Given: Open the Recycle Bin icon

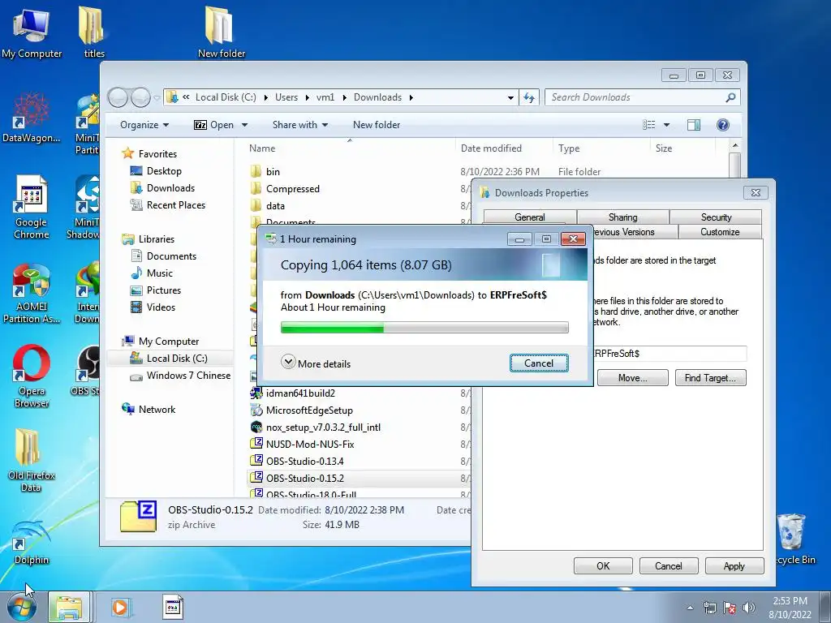Looking at the screenshot, I should [x=792, y=539].
